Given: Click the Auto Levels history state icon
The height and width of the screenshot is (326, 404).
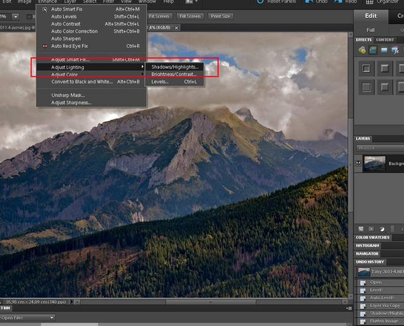Looking at the screenshot, I should pos(363,298).
